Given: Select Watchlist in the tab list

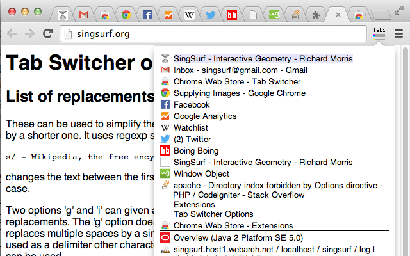Looking at the screenshot, I should [x=191, y=127].
